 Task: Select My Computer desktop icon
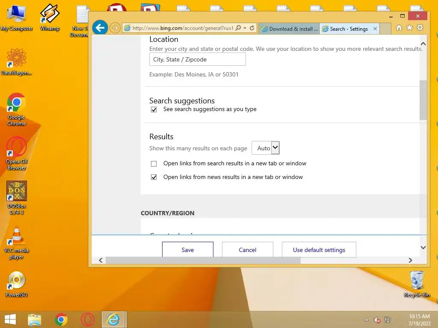coord(17,18)
